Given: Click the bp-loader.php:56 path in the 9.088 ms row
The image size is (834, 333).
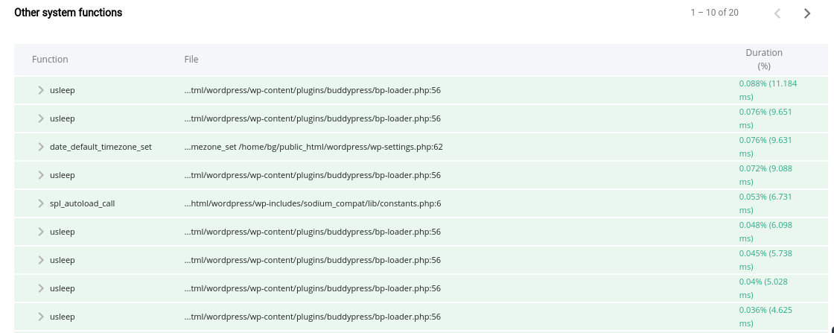Looking at the screenshot, I should 313,175.
